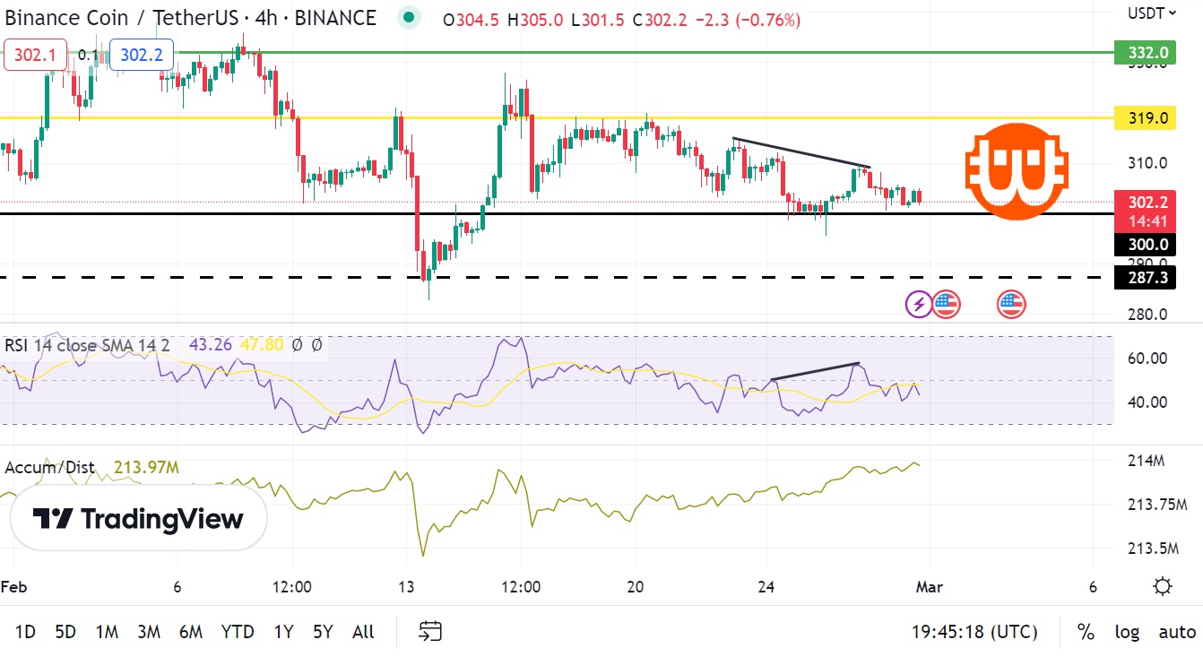Click the green market status dot
The height and width of the screenshot is (657, 1203).
[x=410, y=18]
